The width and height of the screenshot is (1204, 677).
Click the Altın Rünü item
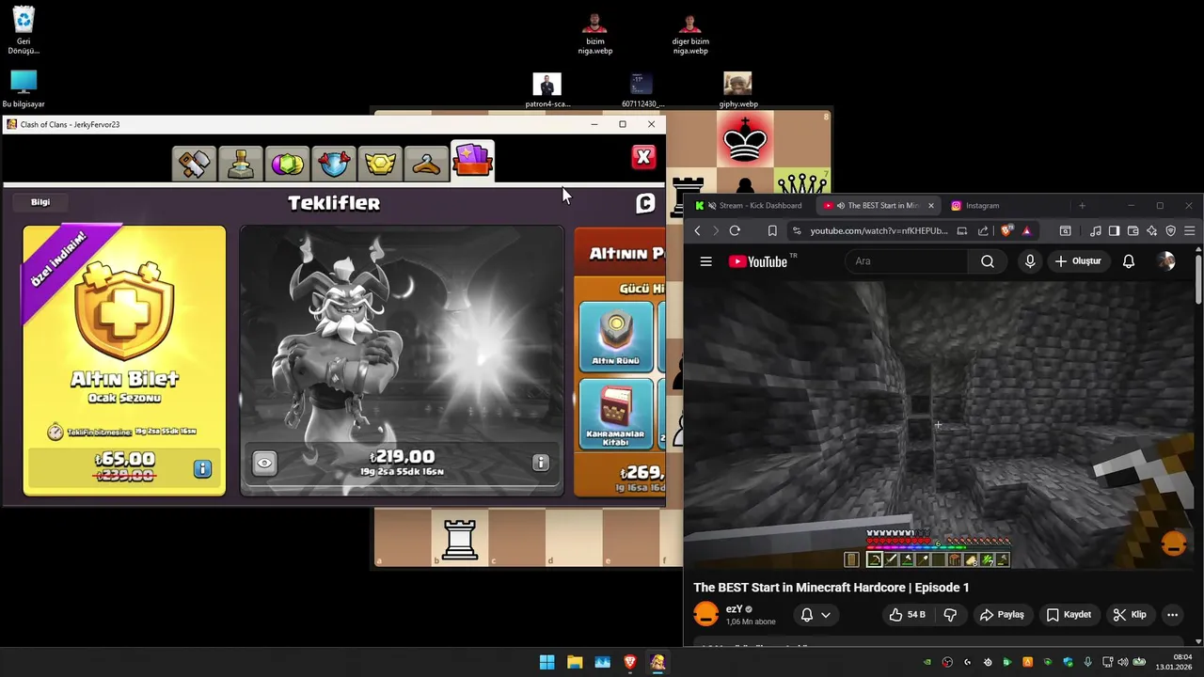pos(616,335)
